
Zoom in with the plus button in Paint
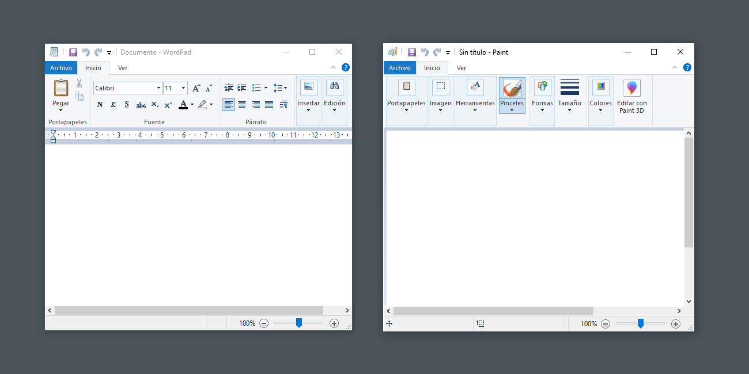[x=676, y=324]
